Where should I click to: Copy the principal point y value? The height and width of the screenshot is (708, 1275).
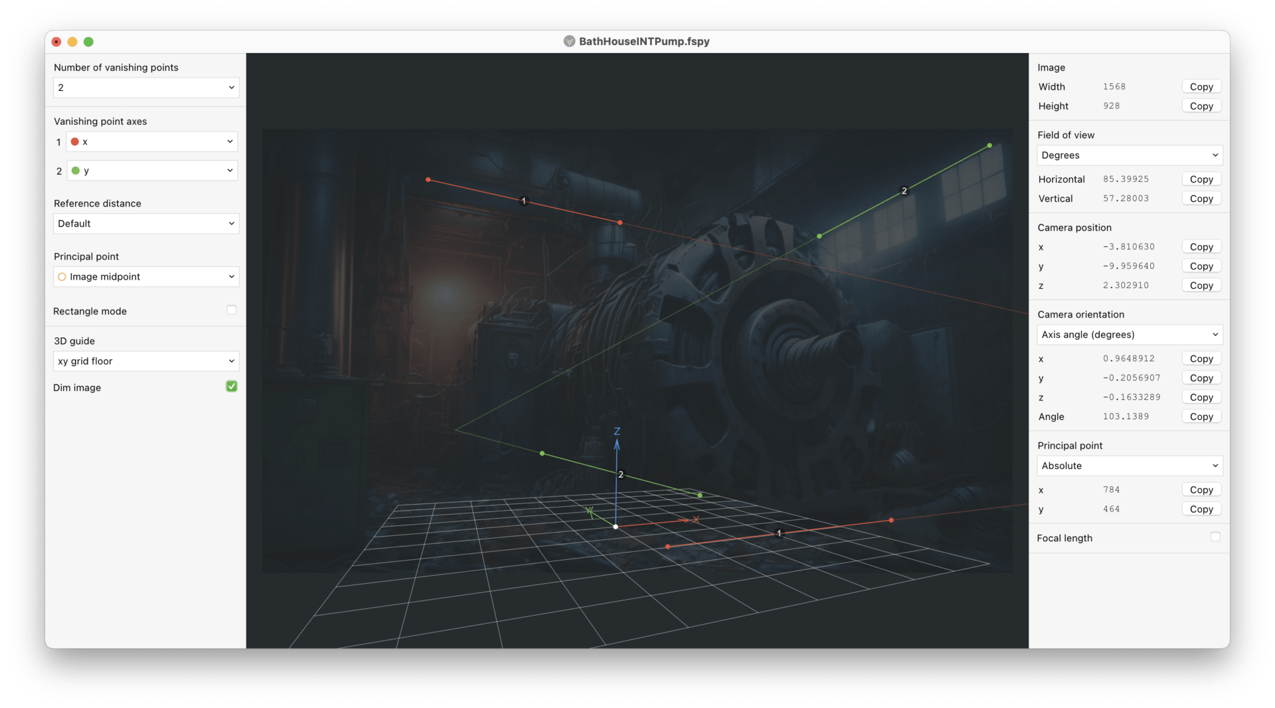click(x=1201, y=509)
